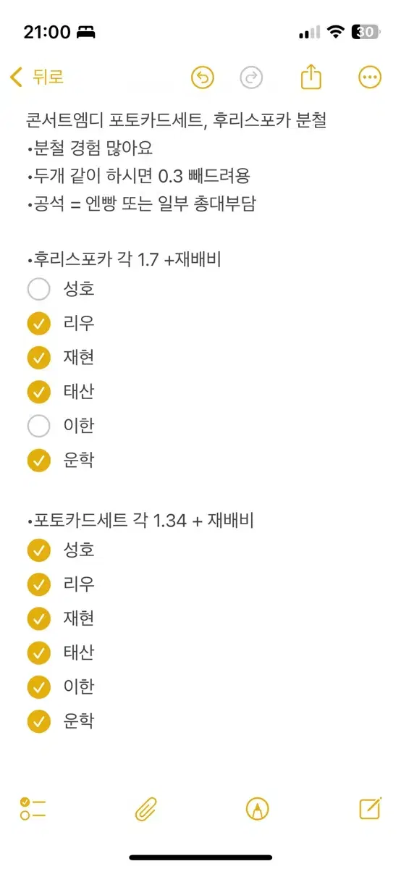Viewport: 401px width, 869px height.
Task: Tap the checklist icon in bottom toolbar
Action: pyautogui.click(x=33, y=809)
